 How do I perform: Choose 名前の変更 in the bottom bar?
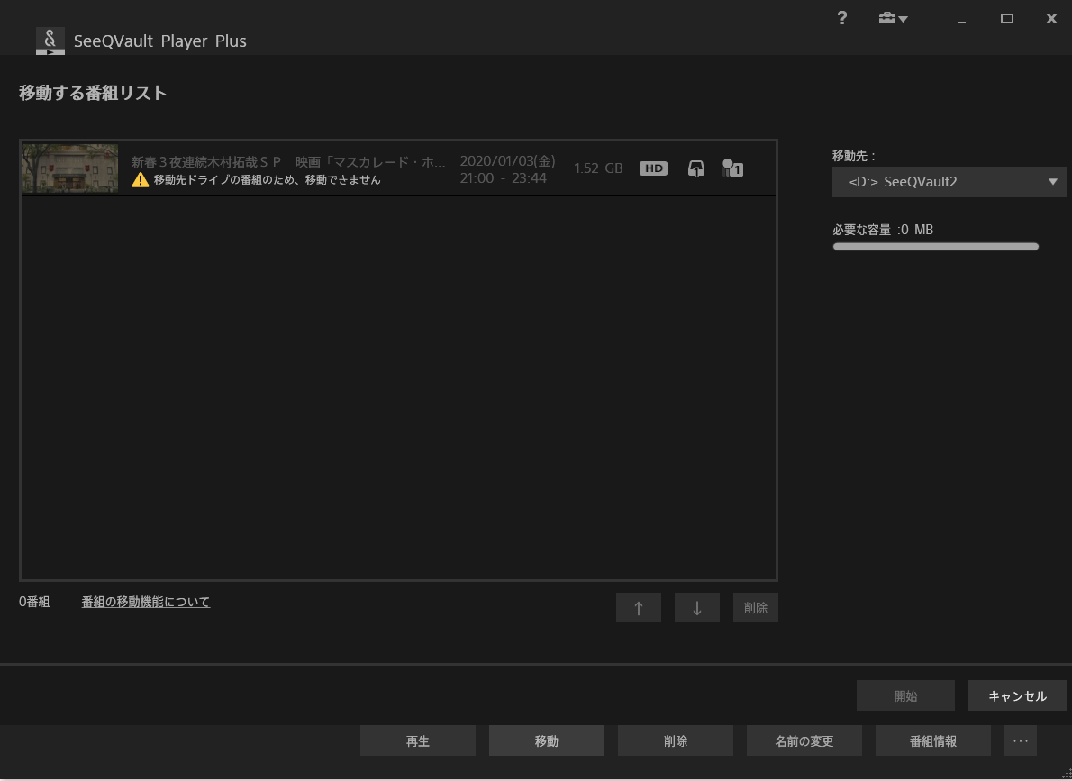click(804, 740)
